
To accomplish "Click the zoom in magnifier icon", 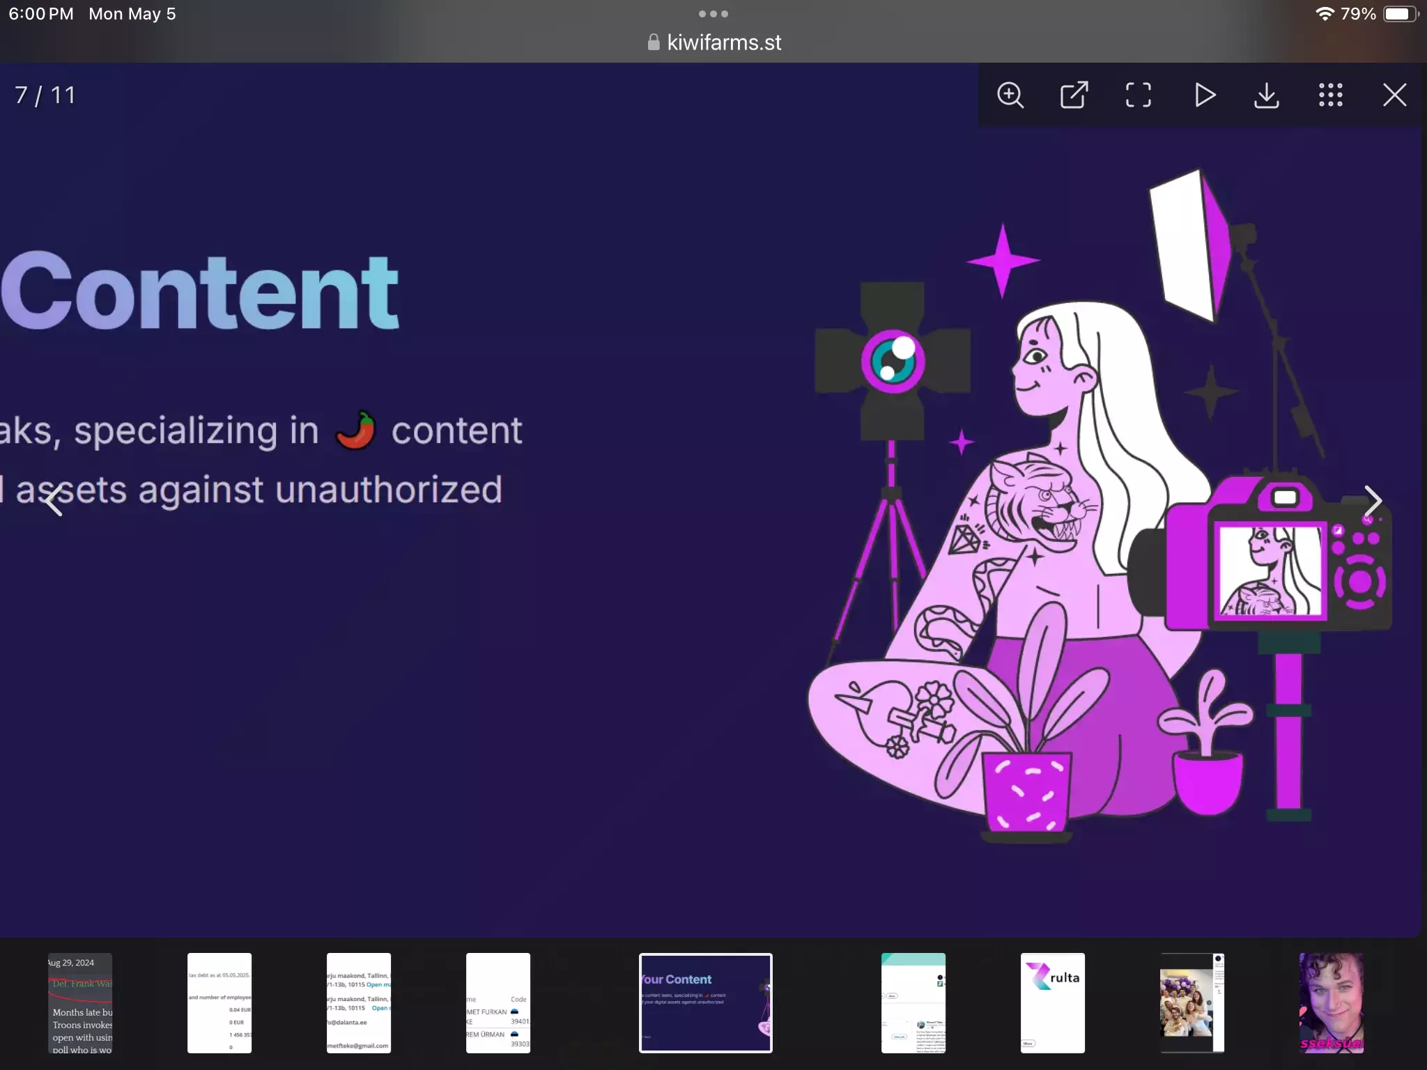I will (1010, 95).
